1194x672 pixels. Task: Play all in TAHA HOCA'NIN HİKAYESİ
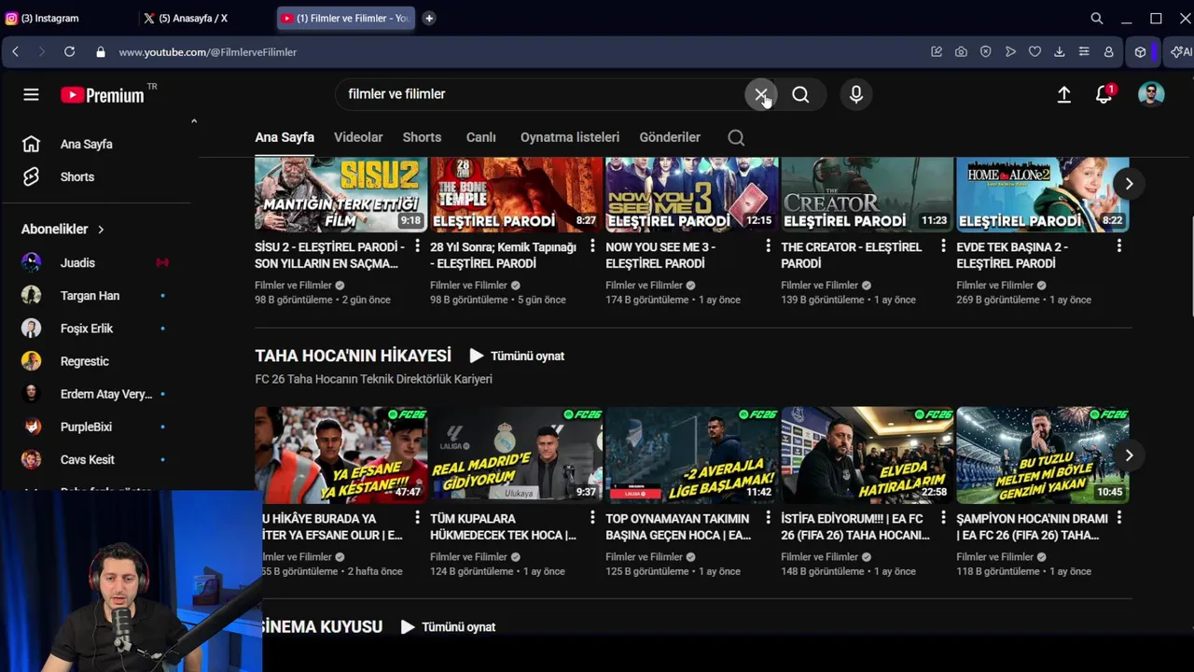(x=517, y=356)
